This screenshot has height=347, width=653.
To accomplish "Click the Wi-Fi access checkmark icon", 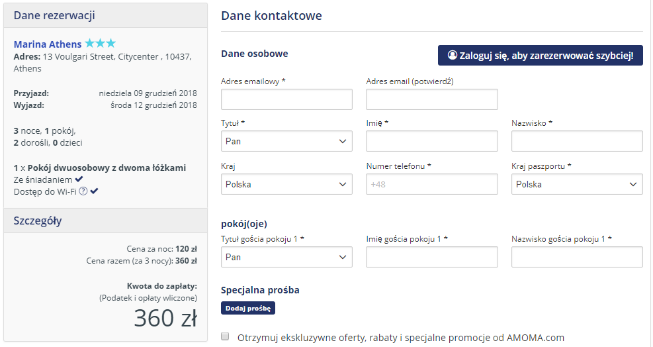I will tap(94, 191).
